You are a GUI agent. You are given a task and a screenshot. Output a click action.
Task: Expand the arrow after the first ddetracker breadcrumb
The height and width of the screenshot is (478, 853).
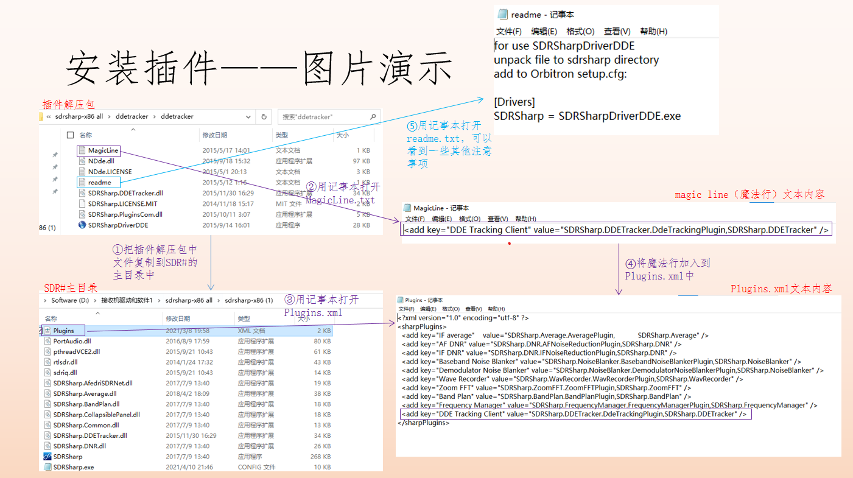click(155, 117)
